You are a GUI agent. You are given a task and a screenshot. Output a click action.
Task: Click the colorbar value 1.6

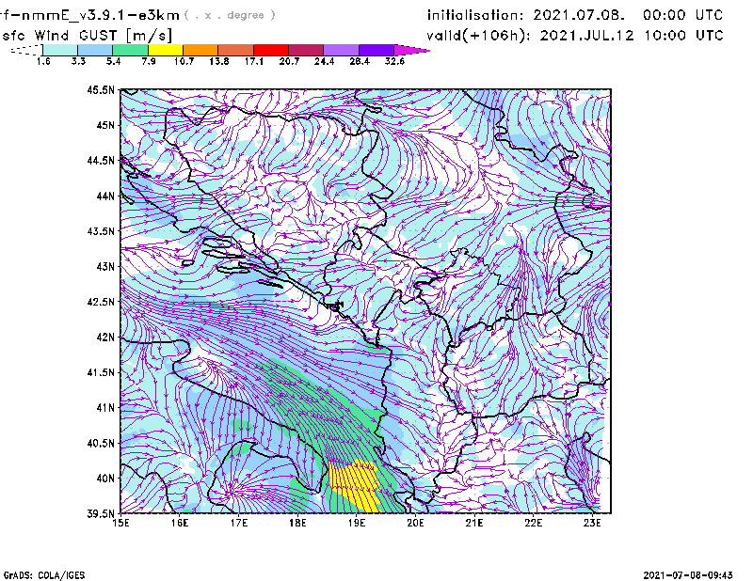[43, 61]
